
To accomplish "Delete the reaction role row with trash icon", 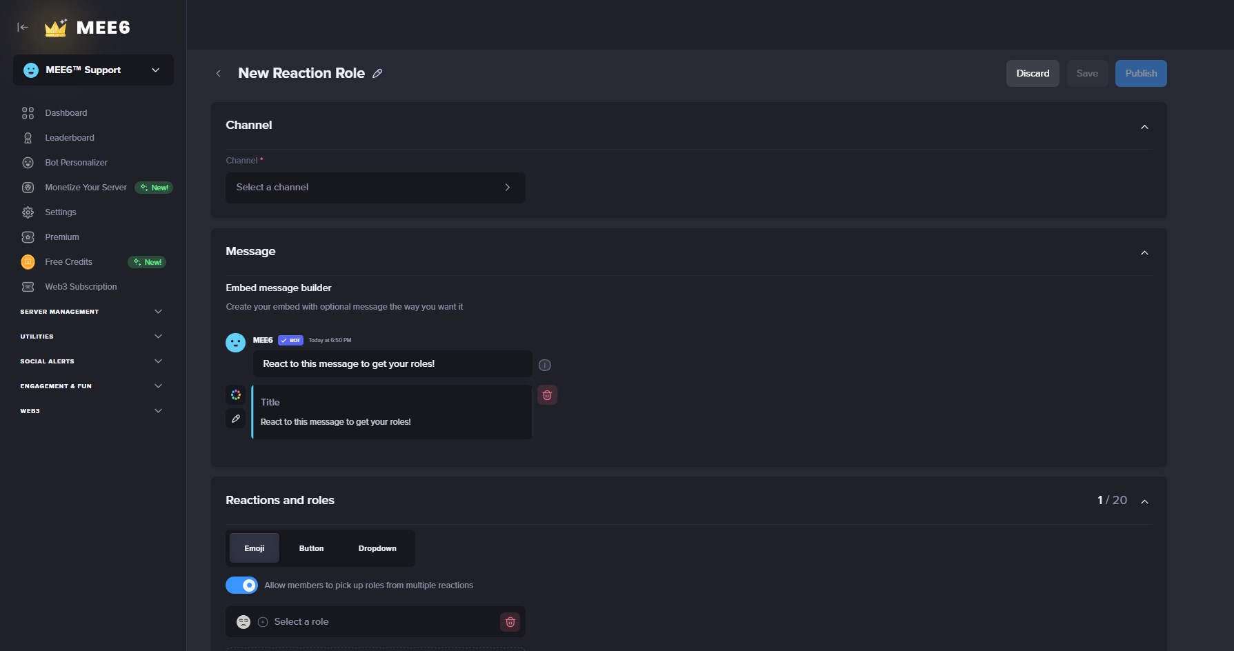I will tap(510, 622).
